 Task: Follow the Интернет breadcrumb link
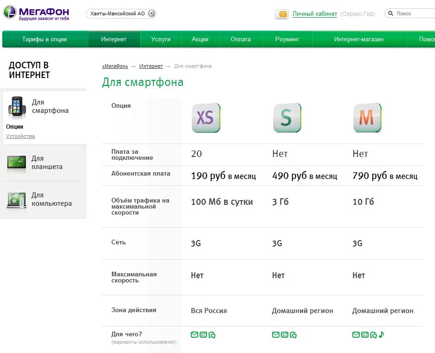pos(151,66)
